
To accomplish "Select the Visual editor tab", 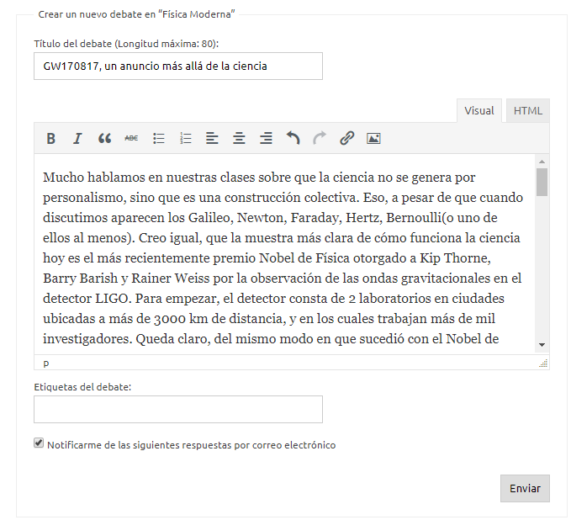I will pyautogui.click(x=479, y=111).
